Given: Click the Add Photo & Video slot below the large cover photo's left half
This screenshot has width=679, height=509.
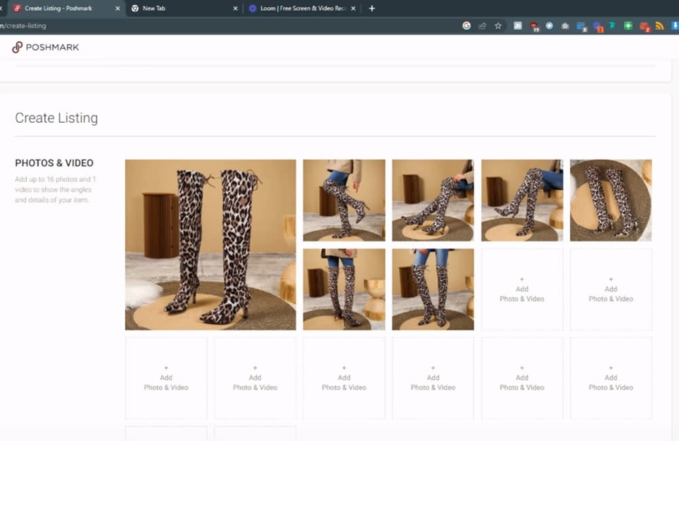Looking at the screenshot, I should tap(166, 378).
